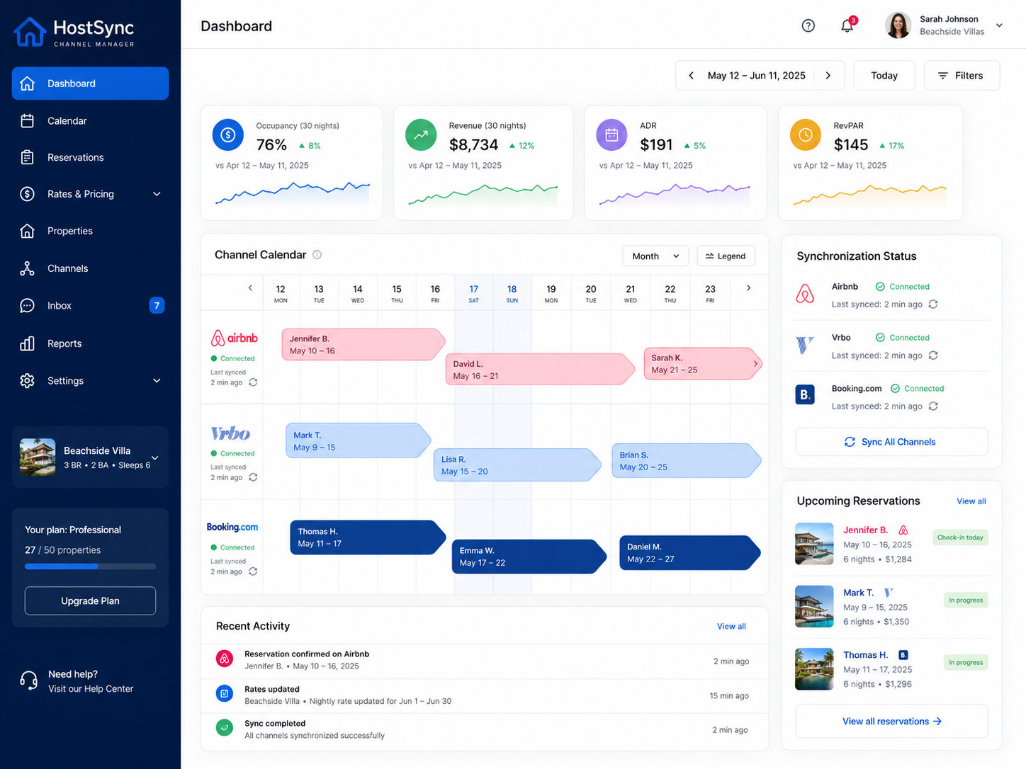The image size is (1026, 769).
Task: Click the Airbnb icon in Recent Activity
Action: [225, 659]
